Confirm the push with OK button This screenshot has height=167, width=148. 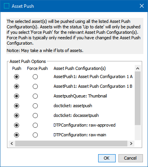click(107, 158)
